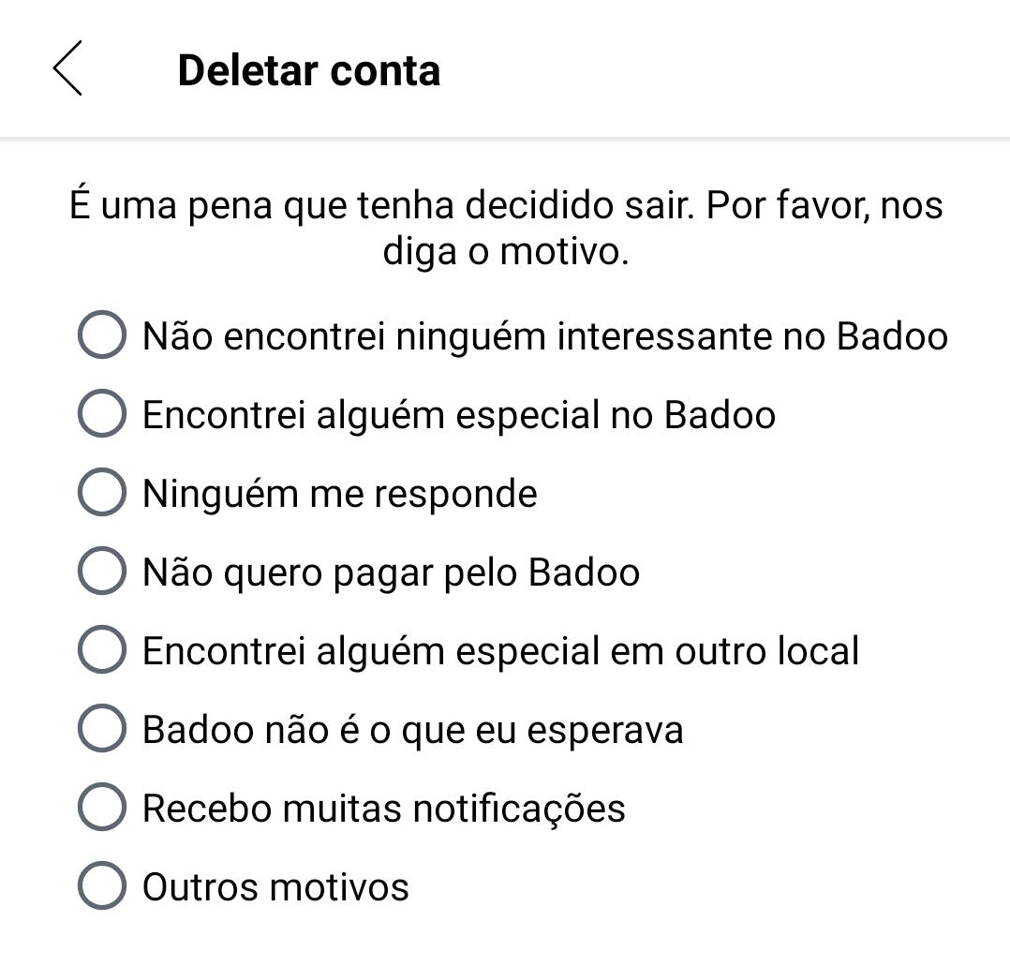Click the 'Badoo não é o que eu esperava' text

[x=412, y=730]
